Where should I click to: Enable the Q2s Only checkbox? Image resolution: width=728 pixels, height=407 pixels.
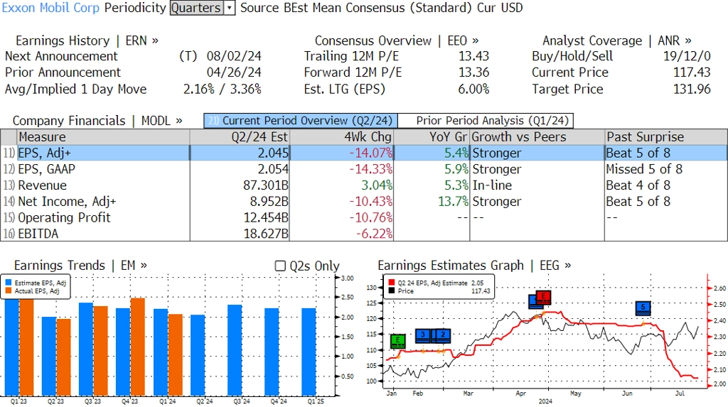pyautogui.click(x=280, y=266)
